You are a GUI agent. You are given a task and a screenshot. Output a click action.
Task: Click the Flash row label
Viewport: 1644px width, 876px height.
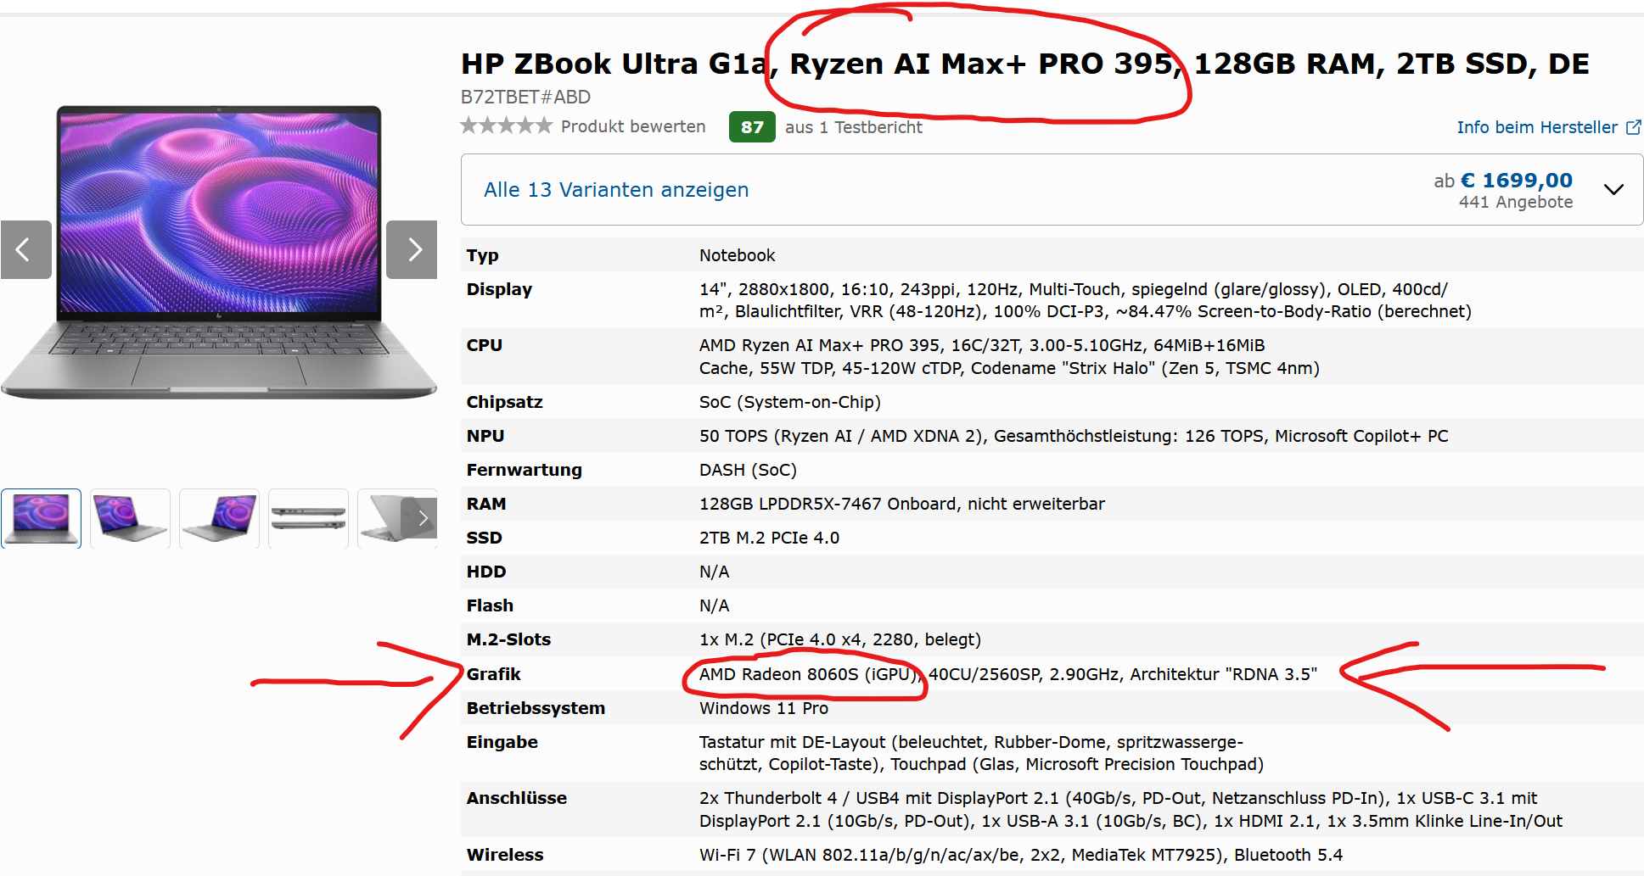click(490, 605)
